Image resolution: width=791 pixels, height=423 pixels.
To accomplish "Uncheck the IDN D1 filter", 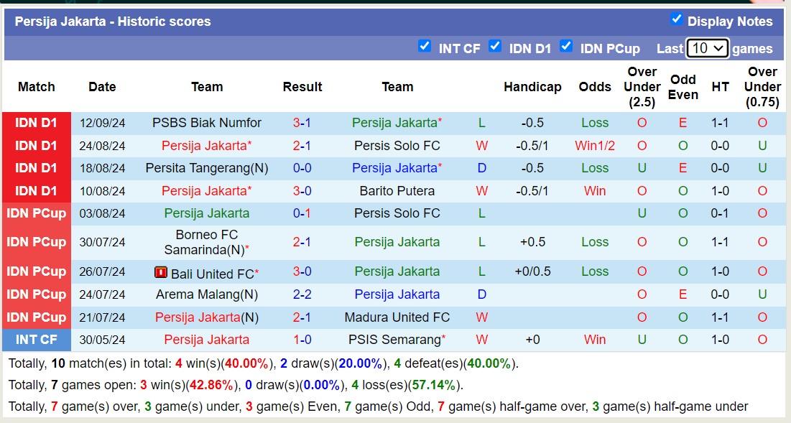I will [x=496, y=46].
